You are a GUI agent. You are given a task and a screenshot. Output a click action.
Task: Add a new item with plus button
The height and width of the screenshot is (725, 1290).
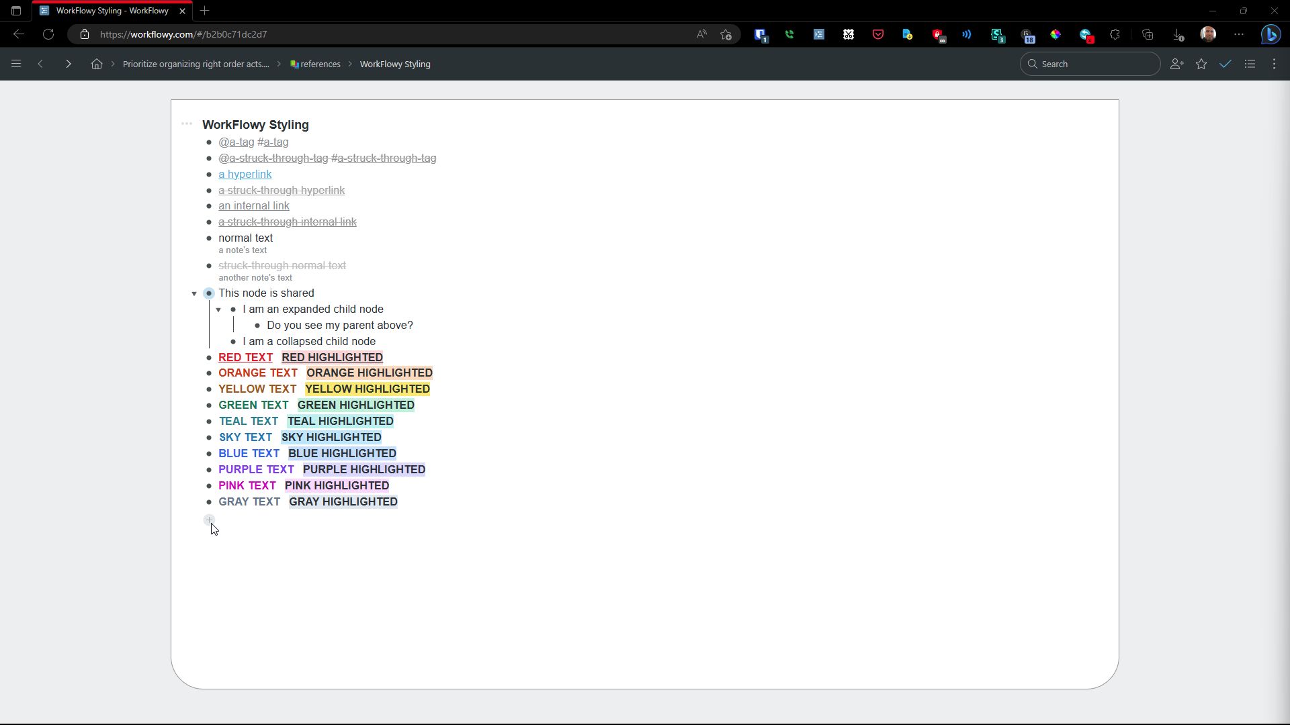[209, 520]
